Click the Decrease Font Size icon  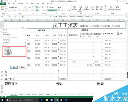(32, 7)
